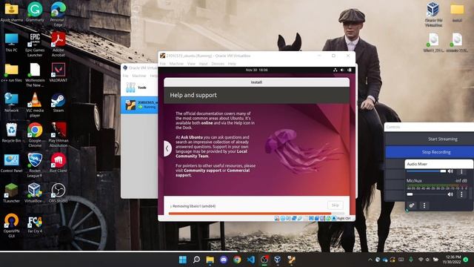The image size is (474, 267).
Task: Select the c++ run files folder
Action: (x=12, y=73)
